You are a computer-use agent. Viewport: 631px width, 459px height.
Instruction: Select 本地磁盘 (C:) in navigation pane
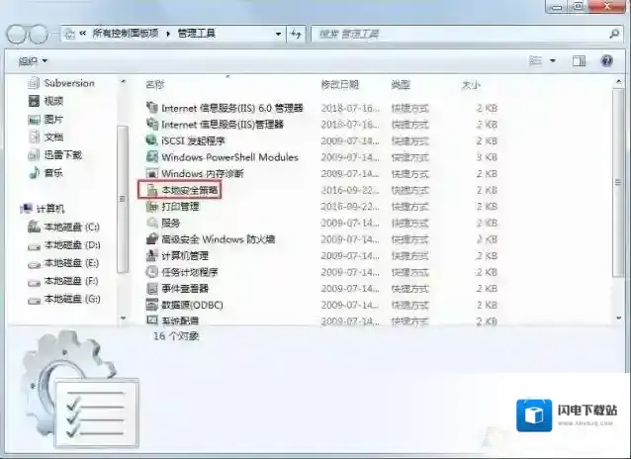[71, 227]
